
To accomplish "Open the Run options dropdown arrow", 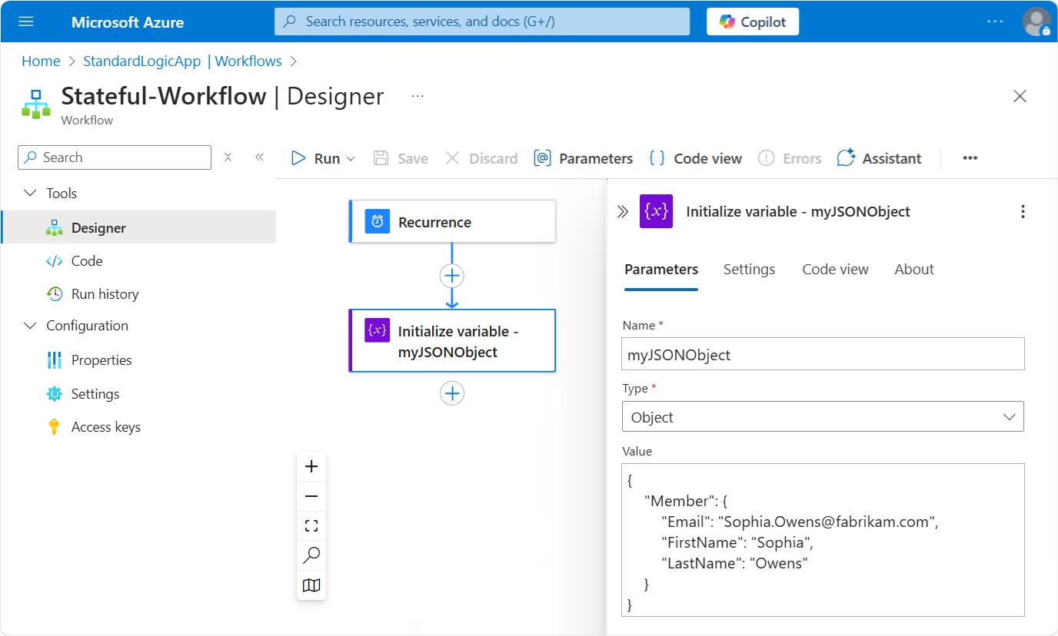I will tap(351, 158).
